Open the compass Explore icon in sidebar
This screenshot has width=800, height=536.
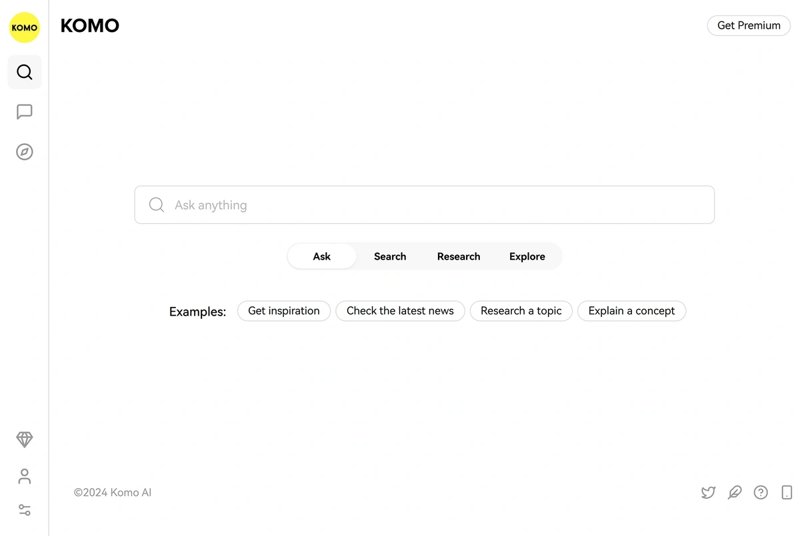[25, 152]
